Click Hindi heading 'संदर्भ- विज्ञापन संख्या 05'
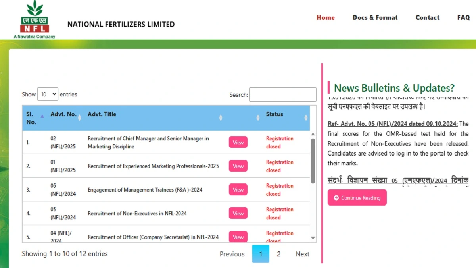The height and width of the screenshot is (268, 476). click(398, 180)
